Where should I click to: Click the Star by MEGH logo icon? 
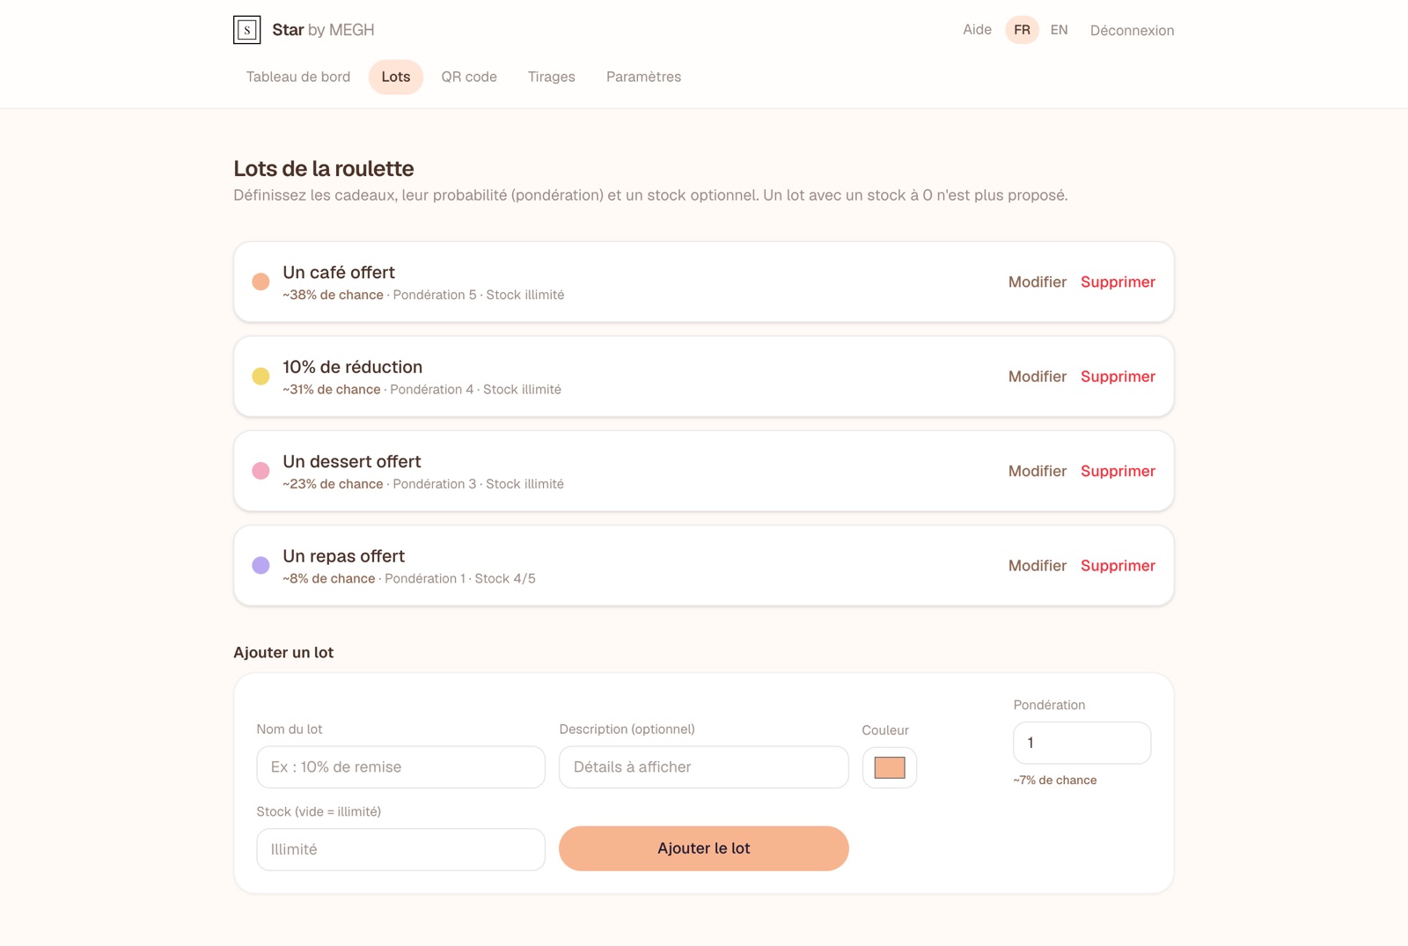click(247, 30)
